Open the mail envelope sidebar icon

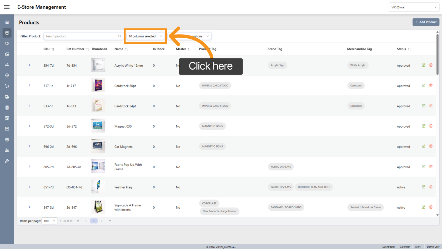(7, 129)
